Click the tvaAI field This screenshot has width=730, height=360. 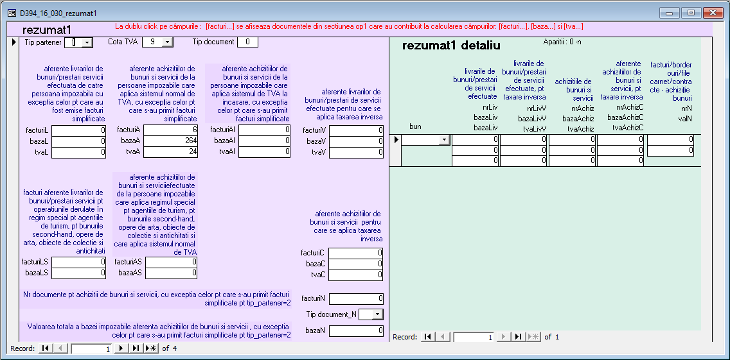coord(263,153)
